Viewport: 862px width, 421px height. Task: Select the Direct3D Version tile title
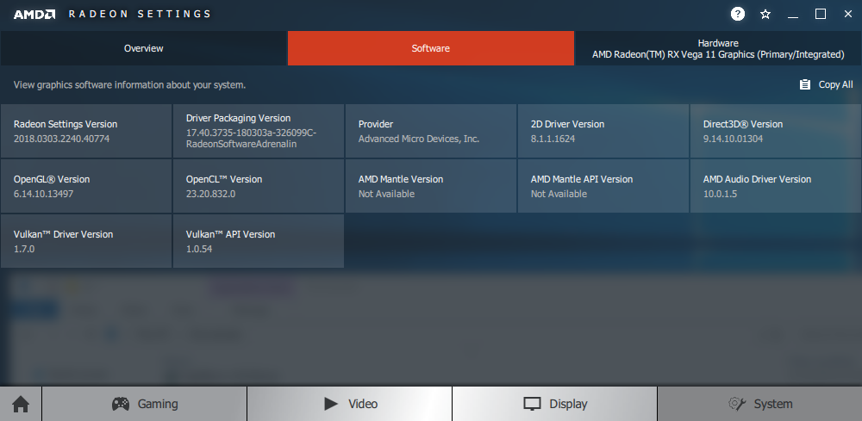pos(743,124)
